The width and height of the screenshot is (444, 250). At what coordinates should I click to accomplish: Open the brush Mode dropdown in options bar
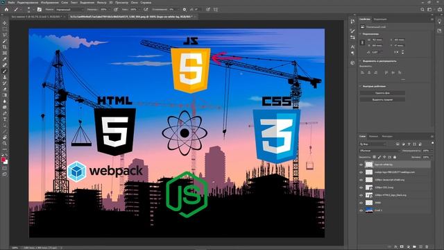click(x=69, y=9)
